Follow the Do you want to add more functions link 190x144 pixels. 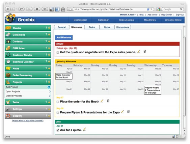pos(28,121)
